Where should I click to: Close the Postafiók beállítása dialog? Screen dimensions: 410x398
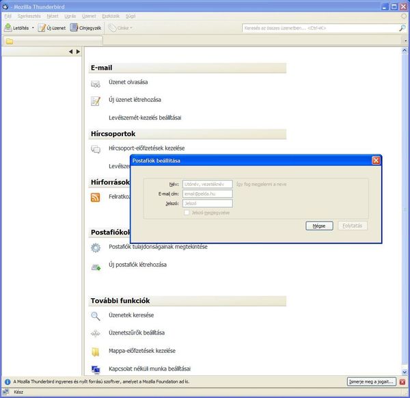(376, 160)
